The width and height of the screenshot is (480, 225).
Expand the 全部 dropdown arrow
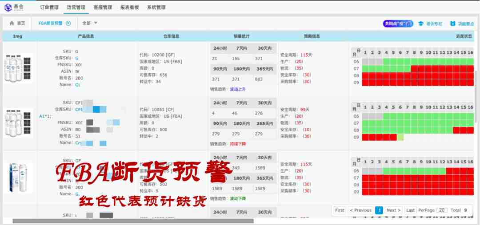(x=96, y=23)
